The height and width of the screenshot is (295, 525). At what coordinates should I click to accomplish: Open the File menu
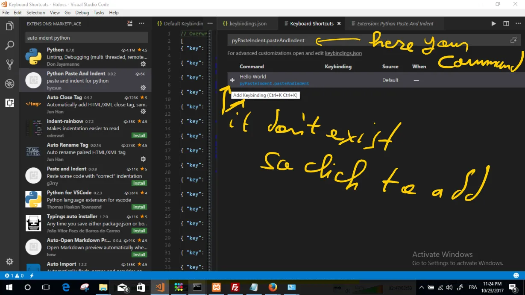tap(6, 13)
